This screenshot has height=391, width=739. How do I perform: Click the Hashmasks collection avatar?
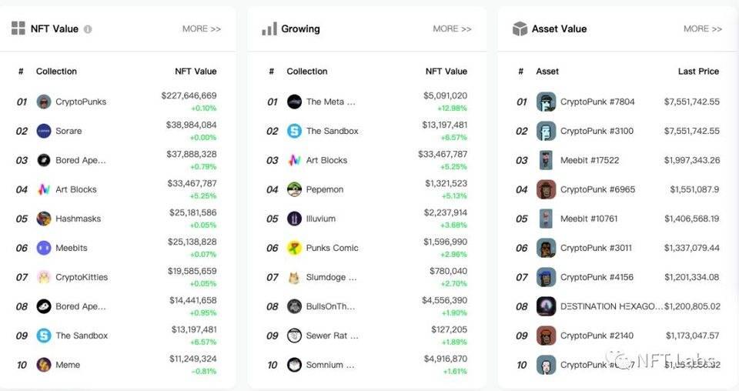(44, 219)
